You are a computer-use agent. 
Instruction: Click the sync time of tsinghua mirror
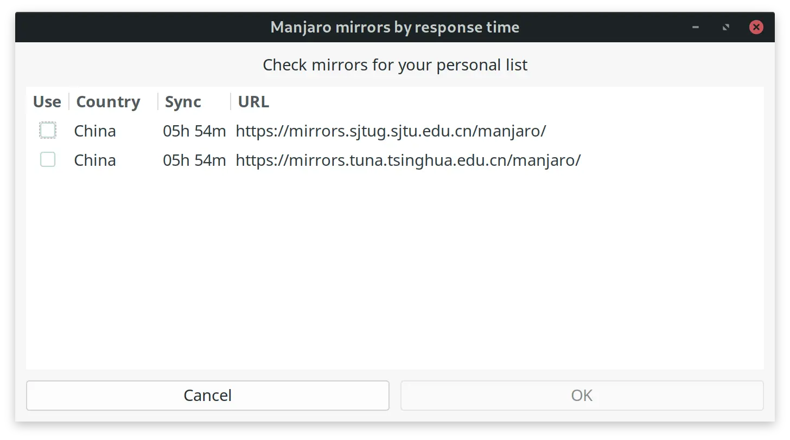(194, 160)
